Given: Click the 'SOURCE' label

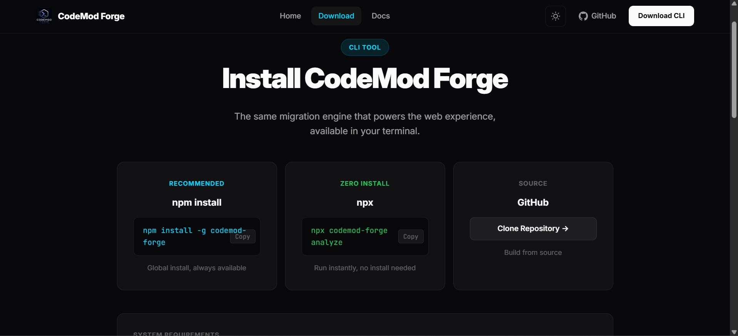Looking at the screenshot, I should (533, 183).
